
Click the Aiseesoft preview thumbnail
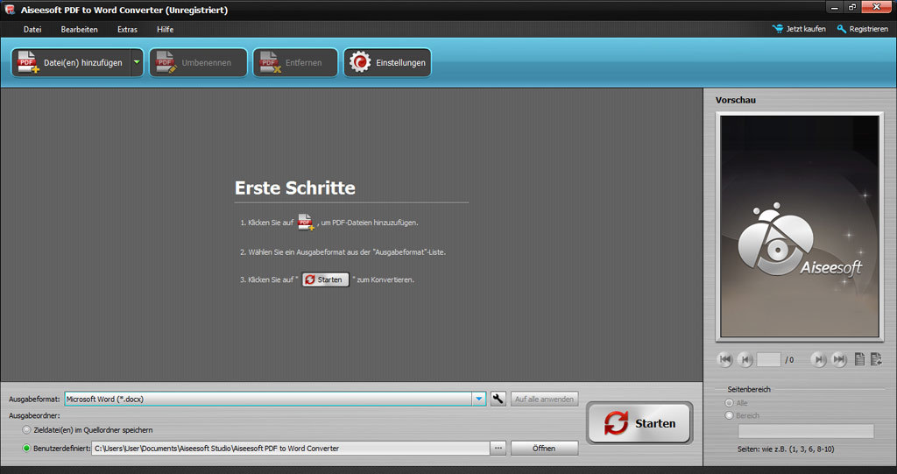coord(799,226)
